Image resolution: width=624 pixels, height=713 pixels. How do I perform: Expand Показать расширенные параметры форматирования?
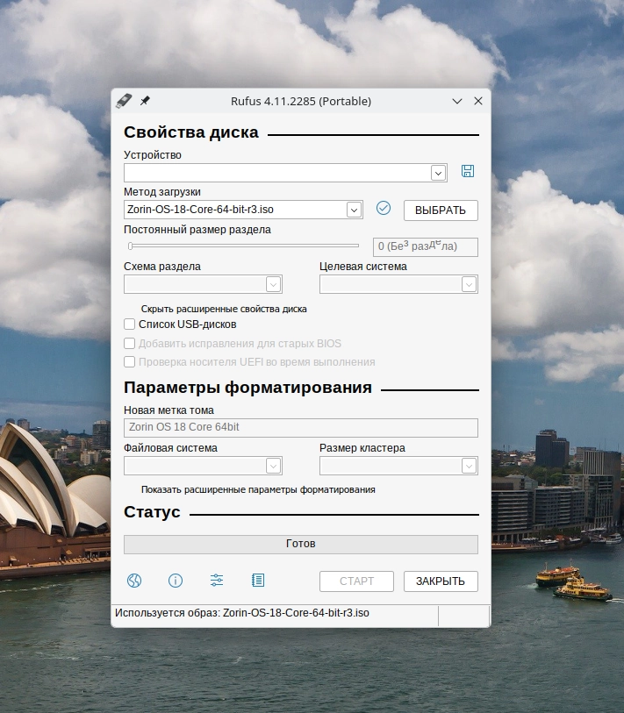click(258, 489)
